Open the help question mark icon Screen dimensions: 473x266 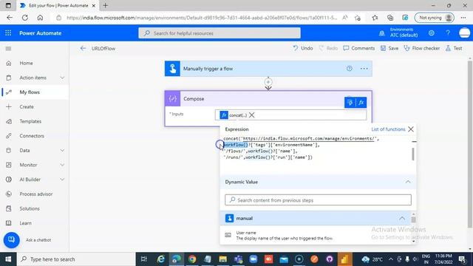[448, 33]
